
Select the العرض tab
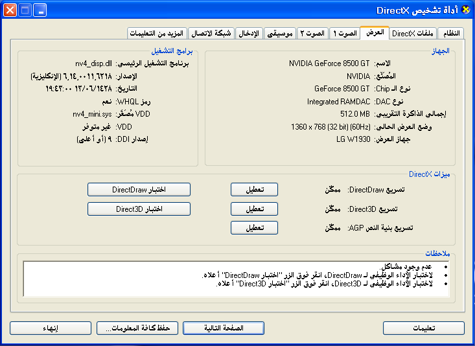pyautogui.click(x=375, y=33)
